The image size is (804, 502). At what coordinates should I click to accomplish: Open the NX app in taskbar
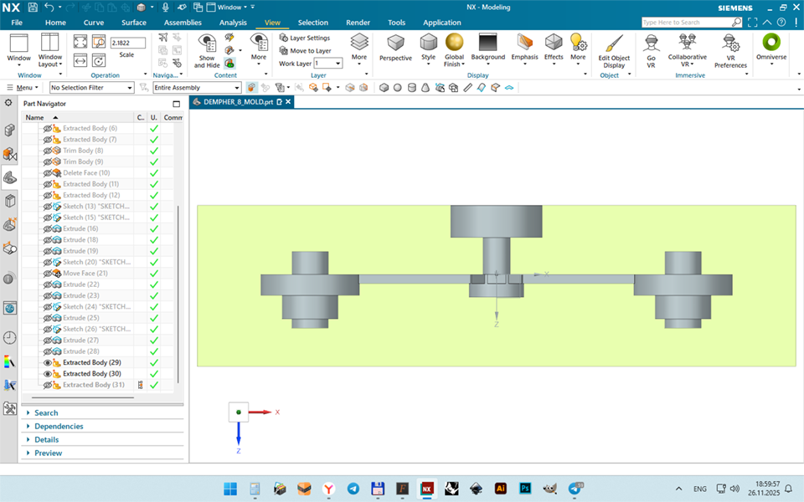tap(426, 489)
